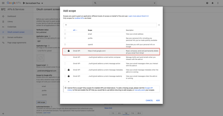Click the scope filter input field

pos(111,25)
